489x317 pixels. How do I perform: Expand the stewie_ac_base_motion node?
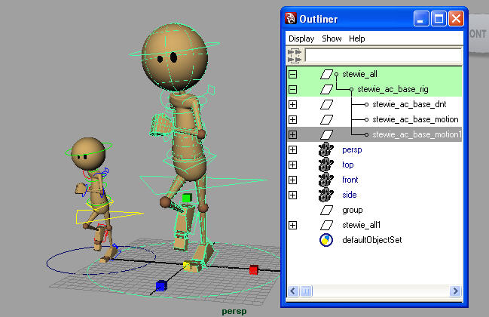tap(292, 119)
